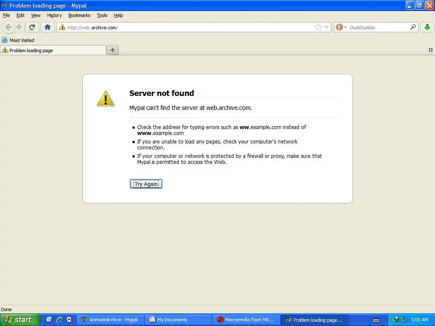Image resolution: width=435 pixels, height=326 pixels.
Task: Launch Windows Media Player from quick launch
Action: pyautogui.click(x=69, y=320)
